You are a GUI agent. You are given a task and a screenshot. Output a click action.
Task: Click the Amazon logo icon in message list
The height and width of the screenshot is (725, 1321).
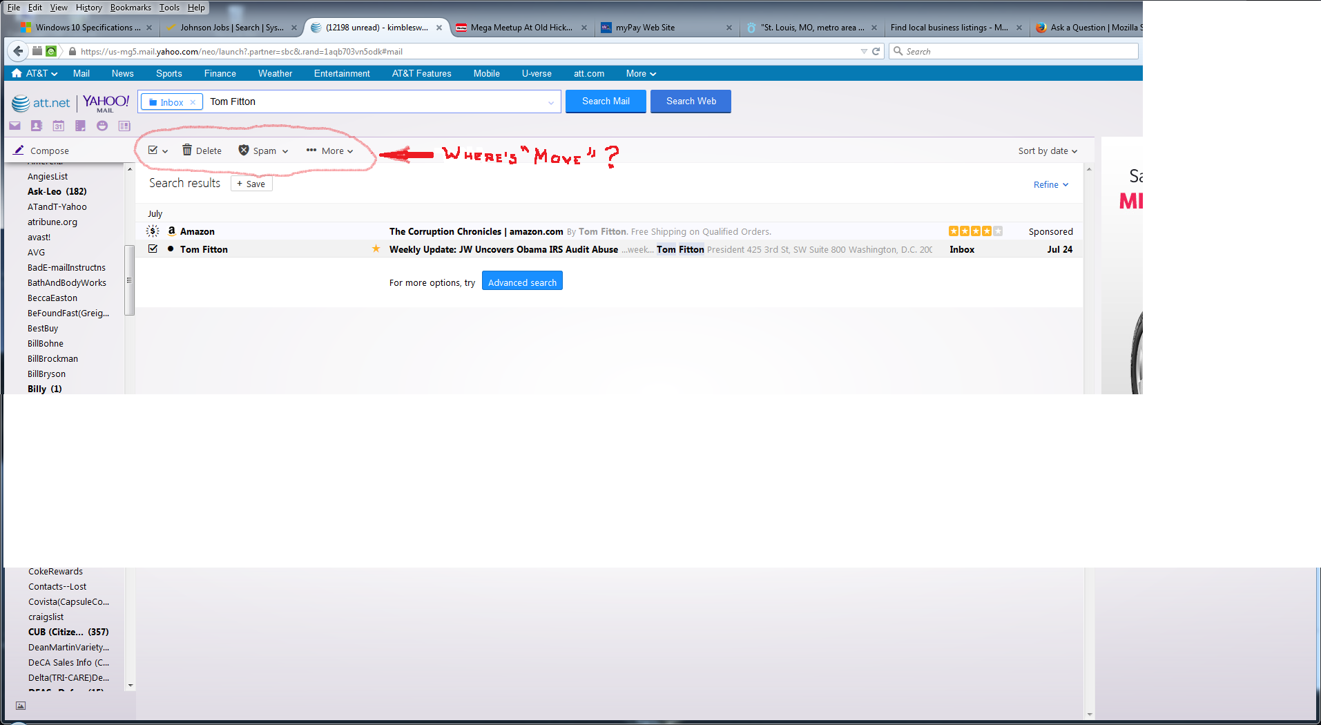[x=172, y=231]
